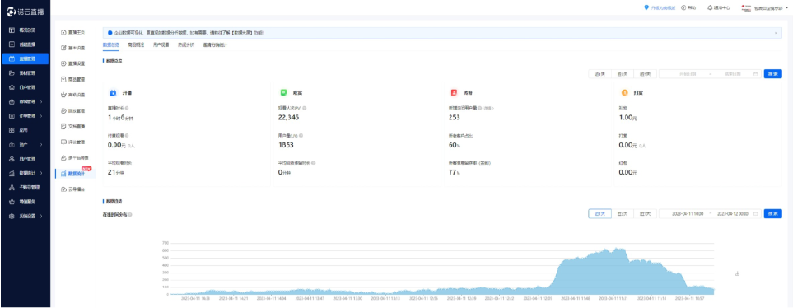The image size is (793, 308).
Task: Open the help question-mark icon
Action: [683, 7]
